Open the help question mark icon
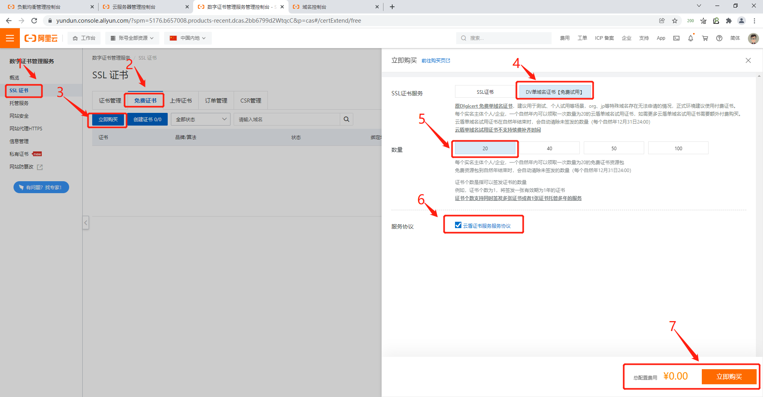The width and height of the screenshot is (763, 397). point(719,38)
